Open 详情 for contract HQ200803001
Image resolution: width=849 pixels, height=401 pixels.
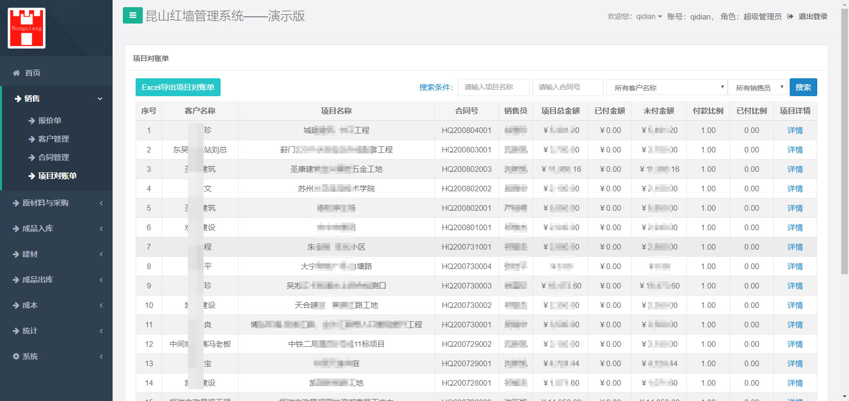(x=795, y=150)
